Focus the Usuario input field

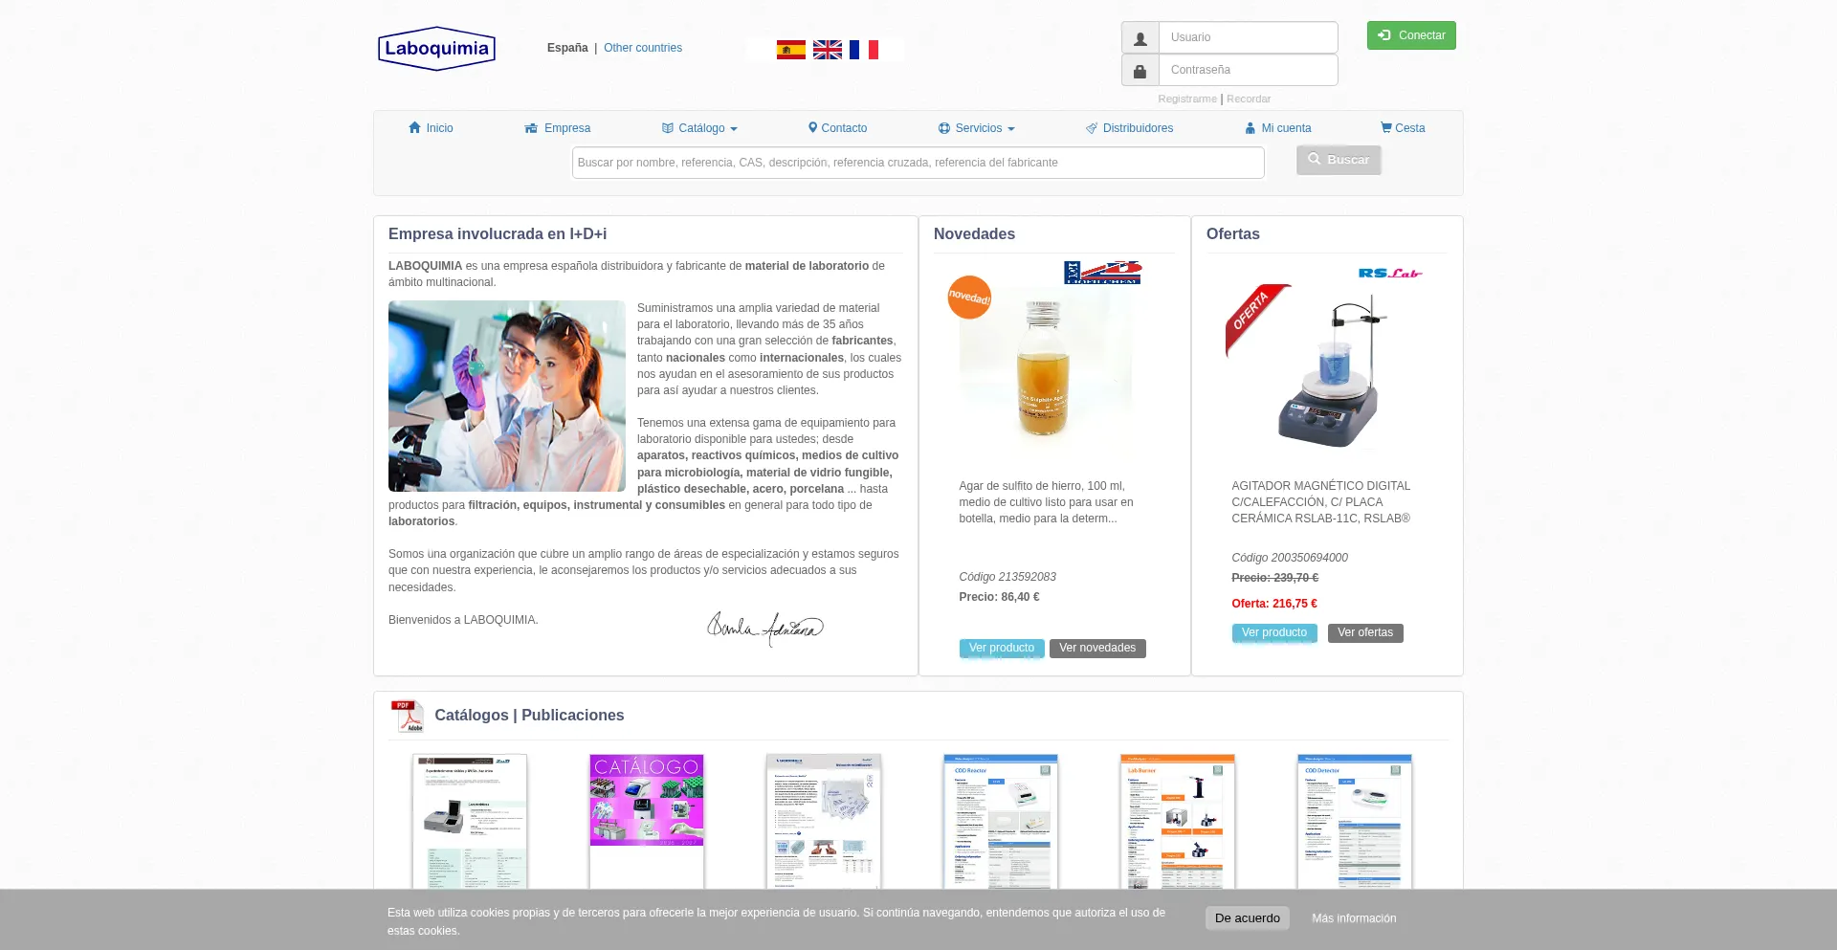tap(1248, 38)
